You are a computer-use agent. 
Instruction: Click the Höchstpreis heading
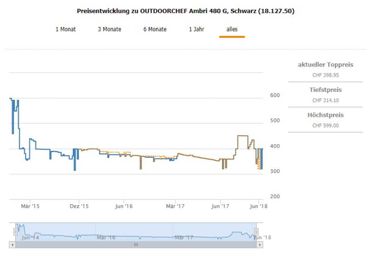click(x=325, y=115)
